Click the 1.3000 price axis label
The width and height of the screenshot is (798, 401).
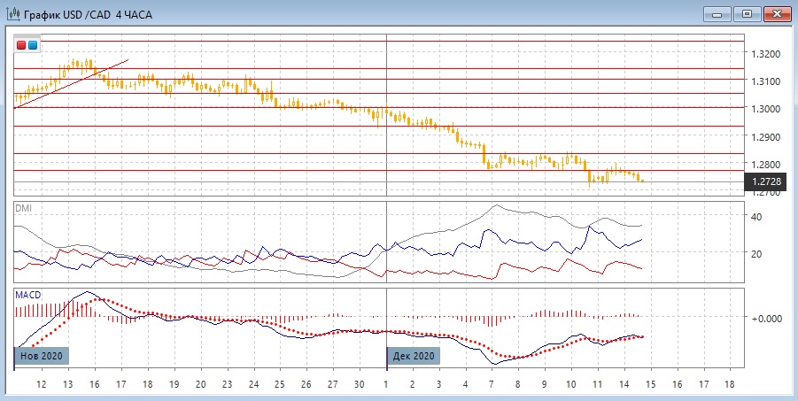(767, 109)
